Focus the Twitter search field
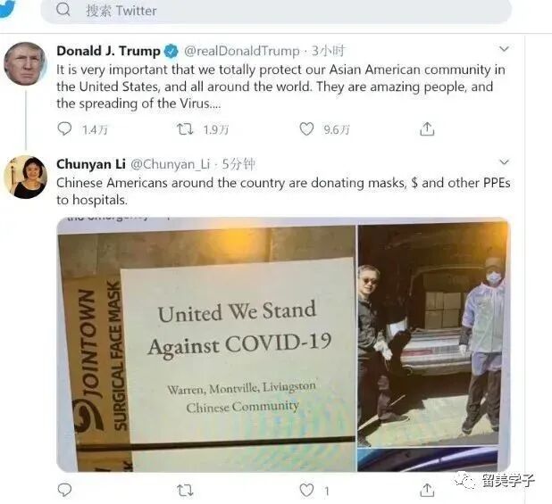The image size is (552, 504). 276,11
